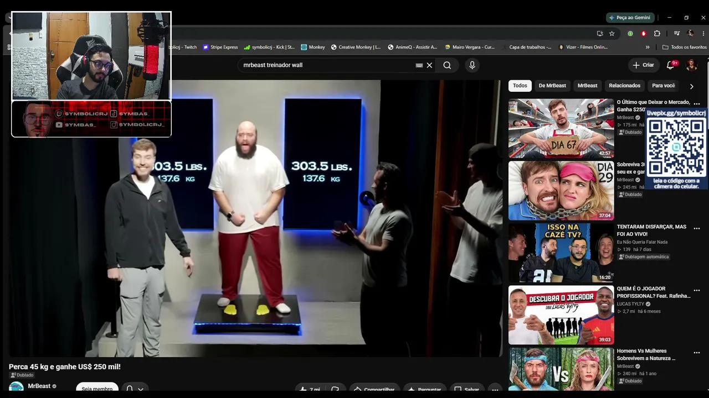Open the "DIA 67" supermarket video thumbnail
Screen dimensions: 709x398
[x=561, y=128]
